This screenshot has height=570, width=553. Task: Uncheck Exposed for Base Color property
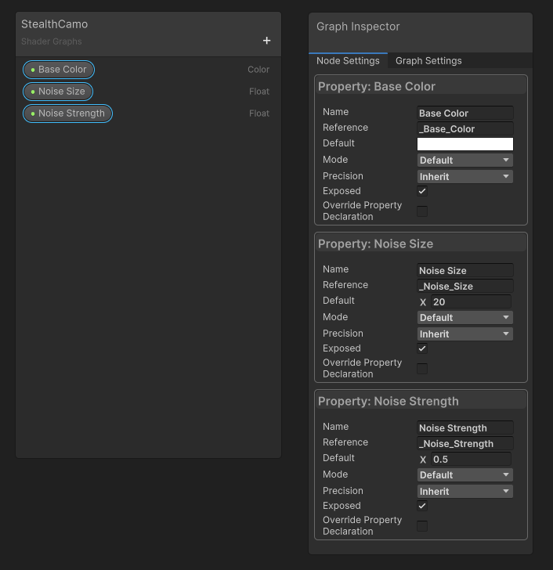click(x=422, y=191)
